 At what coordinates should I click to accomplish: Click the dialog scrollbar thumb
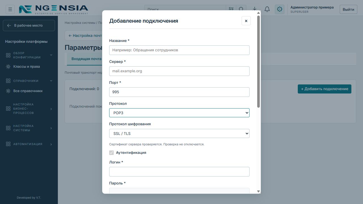[x=258, y=61]
